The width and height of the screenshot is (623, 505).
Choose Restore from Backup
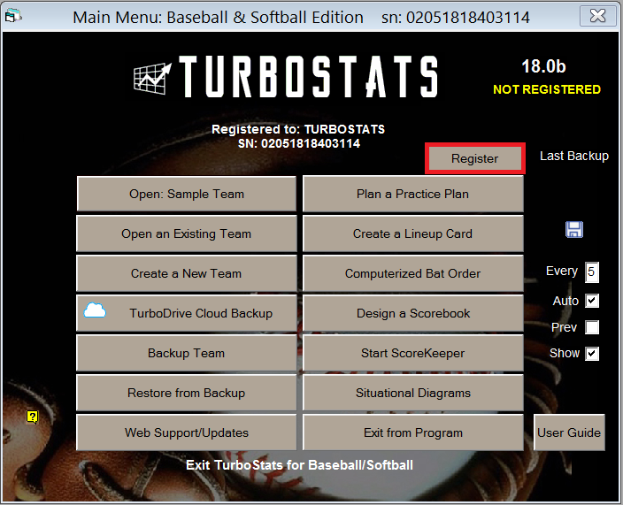(x=187, y=393)
